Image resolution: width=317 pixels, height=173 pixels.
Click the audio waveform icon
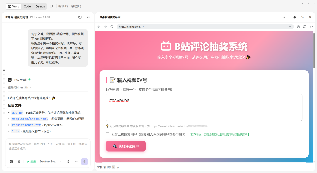point(76,162)
